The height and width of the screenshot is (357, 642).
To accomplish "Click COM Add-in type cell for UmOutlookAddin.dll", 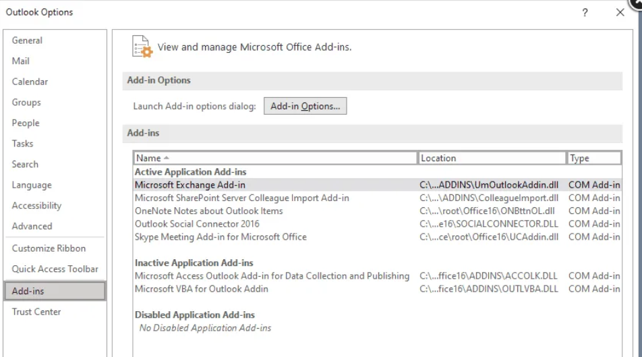I will click(594, 185).
